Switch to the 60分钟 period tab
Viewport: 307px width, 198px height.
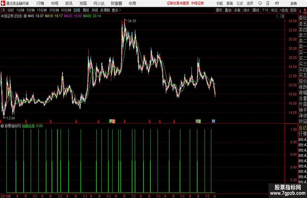66,10
